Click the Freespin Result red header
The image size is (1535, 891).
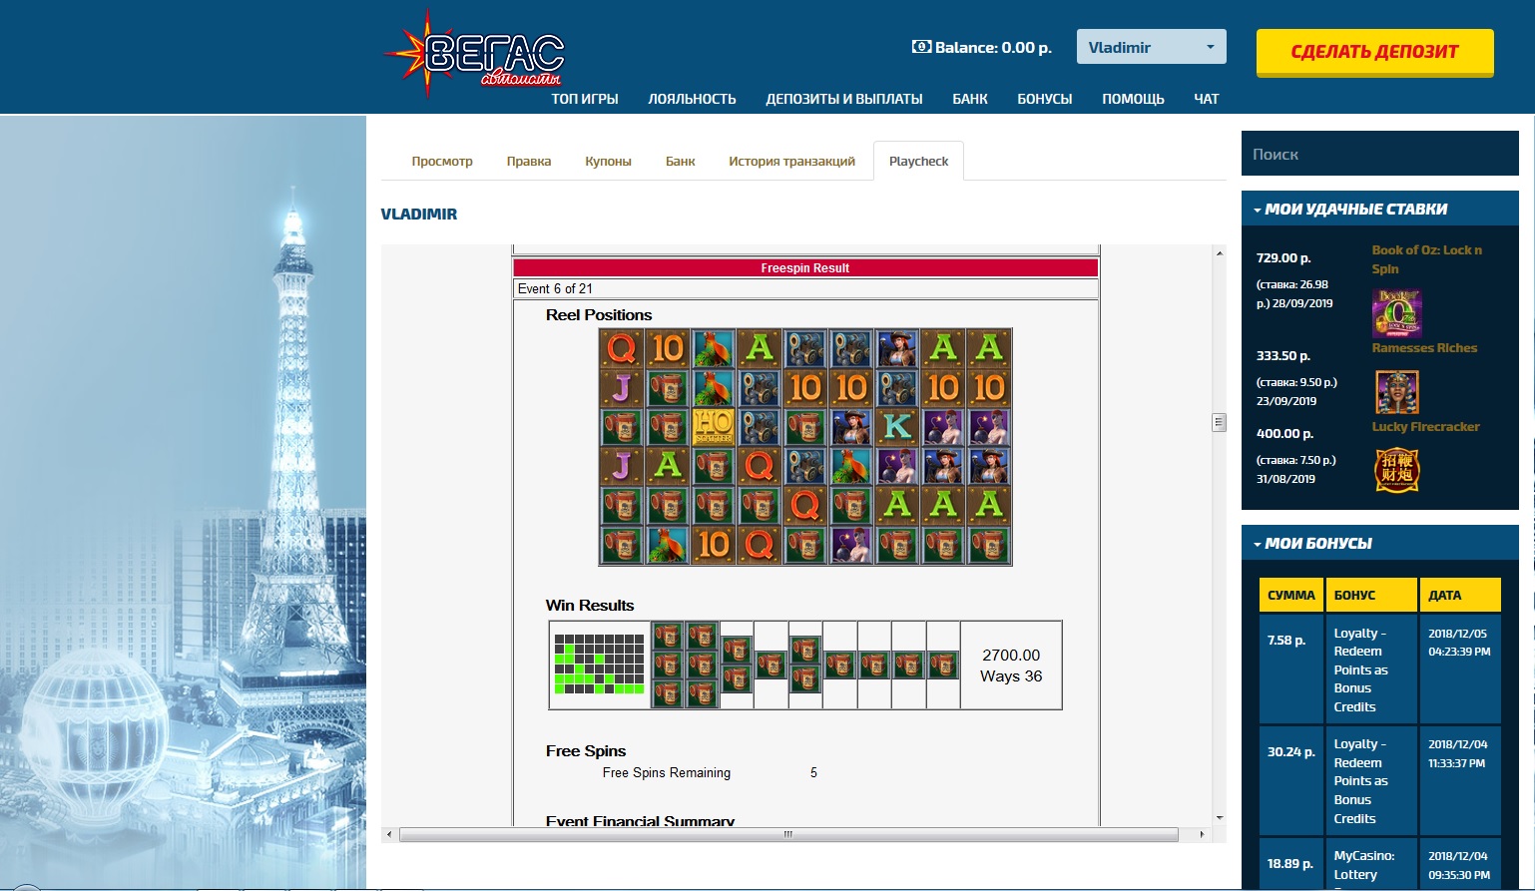click(805, 267)
